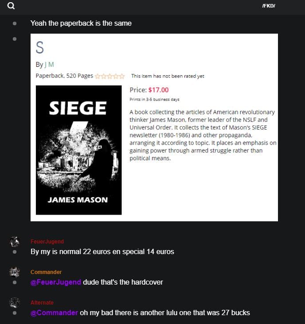Screen dimensions: 305x324
Task: Select the "Yeah the paperback is the same" message
Action: 81,23
